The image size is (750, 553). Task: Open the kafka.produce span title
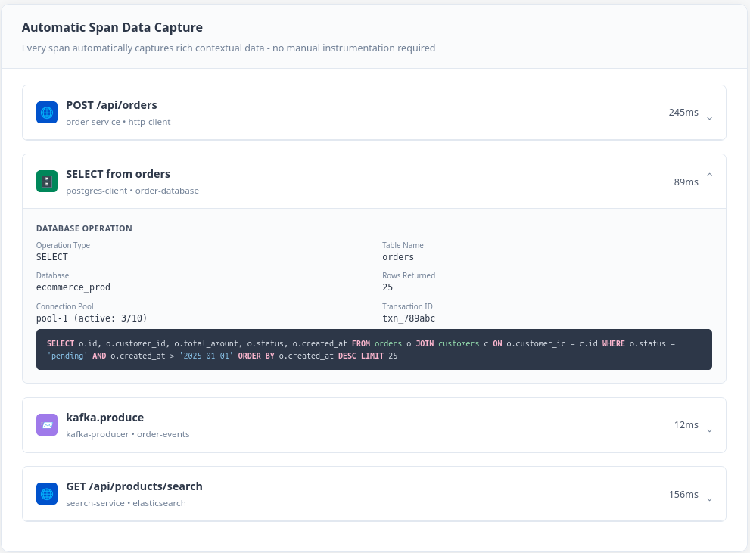click(x=104, y=418)
